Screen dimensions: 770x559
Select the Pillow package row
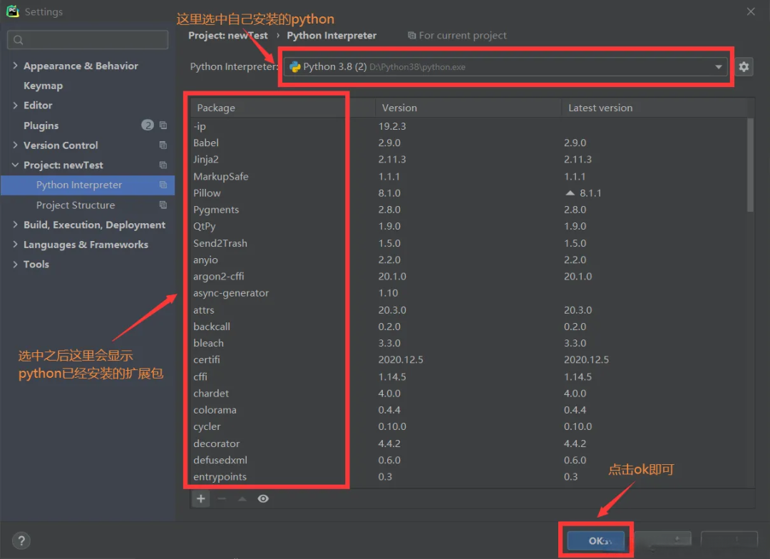(x=468, y=193)
